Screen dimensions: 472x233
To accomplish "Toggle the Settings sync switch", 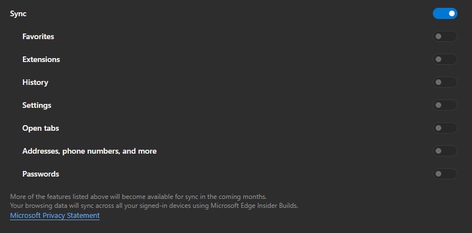I will [x=445, y=105].
